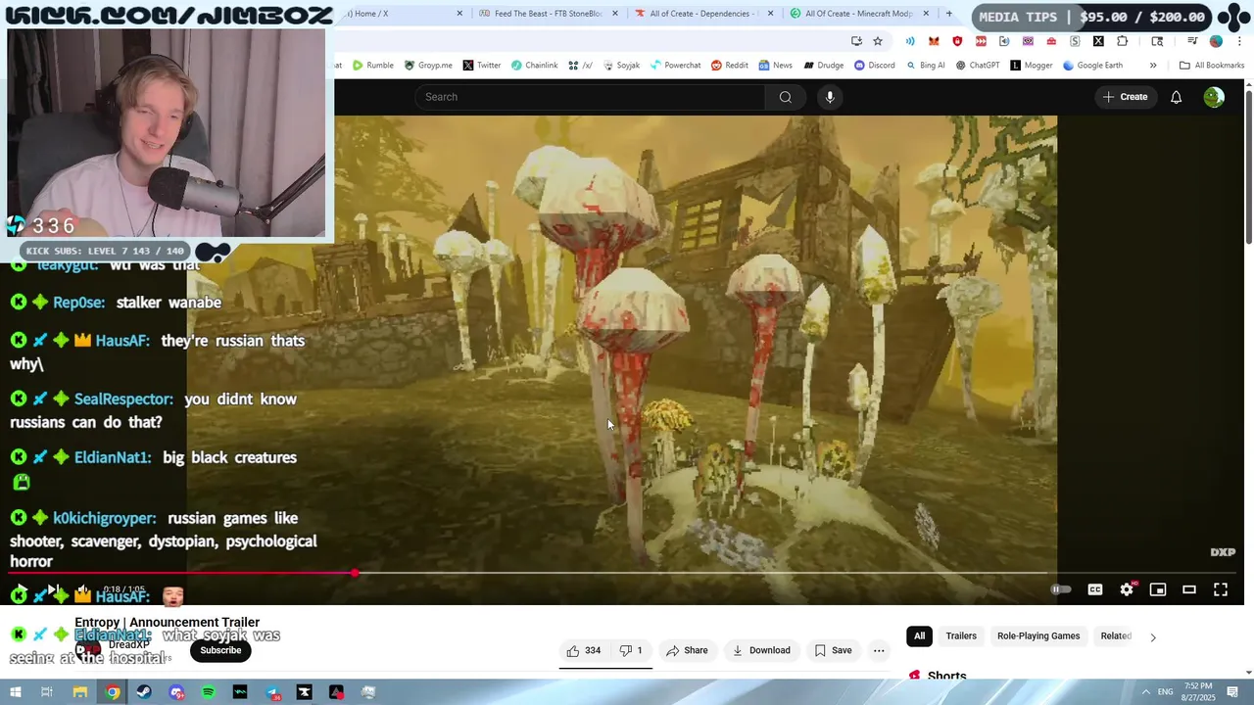This screenshot has width=1254, height=705.
Task: Close the Feed The Beast tab
Action: click(615, 14)
